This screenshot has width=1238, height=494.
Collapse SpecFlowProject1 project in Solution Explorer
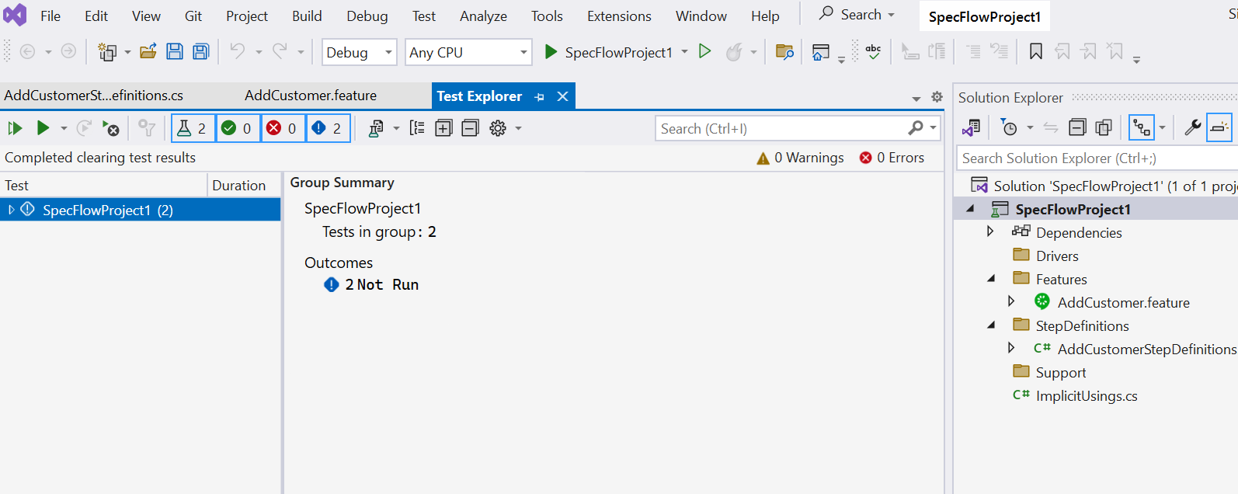[971, 209]
